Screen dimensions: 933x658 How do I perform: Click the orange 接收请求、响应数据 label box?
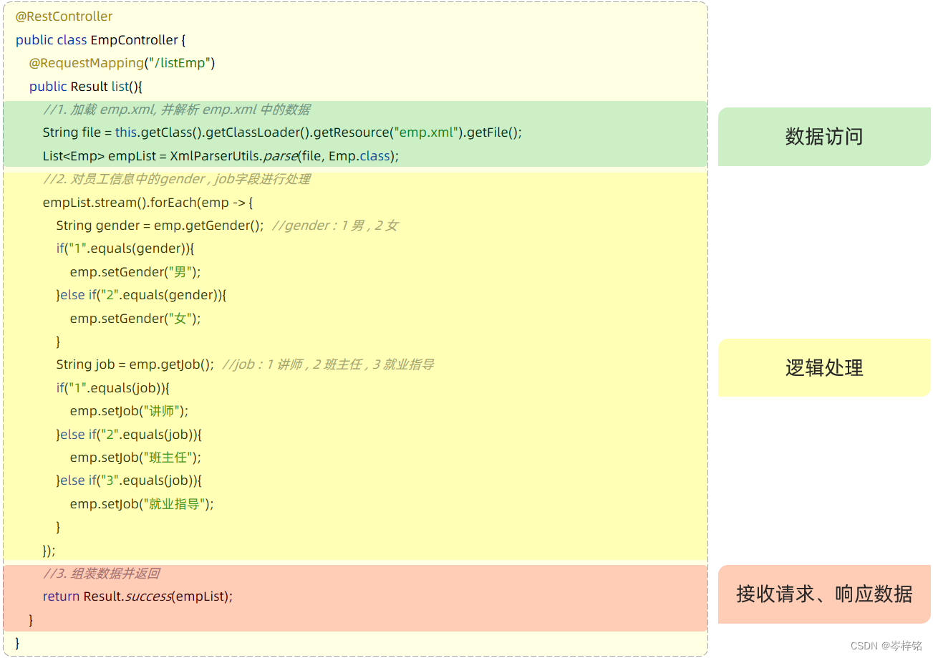(823, 594)
